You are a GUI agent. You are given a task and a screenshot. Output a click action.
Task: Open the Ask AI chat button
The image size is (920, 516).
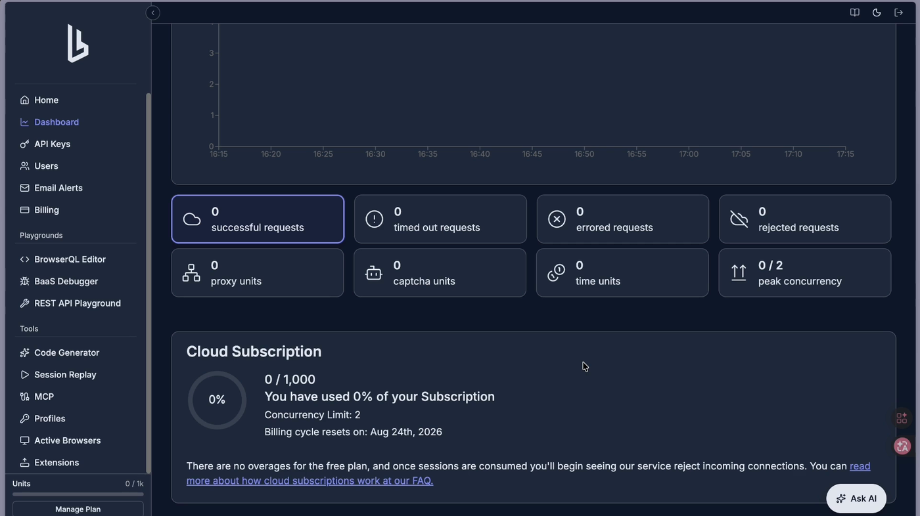pos(856,498)
